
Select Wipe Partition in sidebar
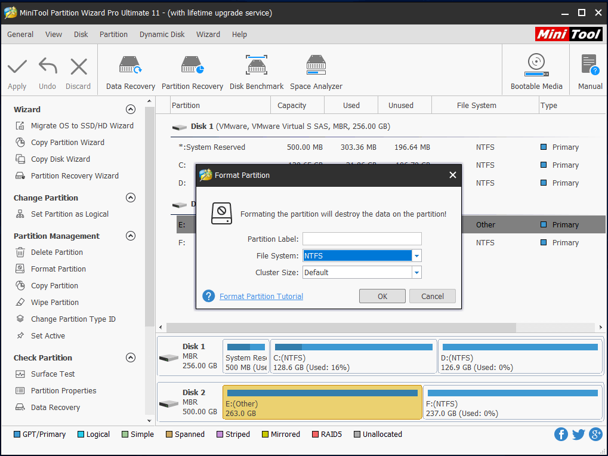pos(47,302)
